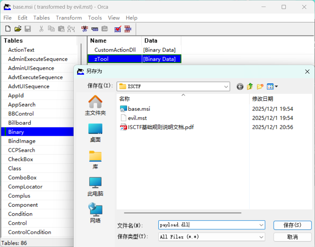The image size is (315, 247).
Task: Expand the 保存类型 file type combo box
Action: [261, 237]
